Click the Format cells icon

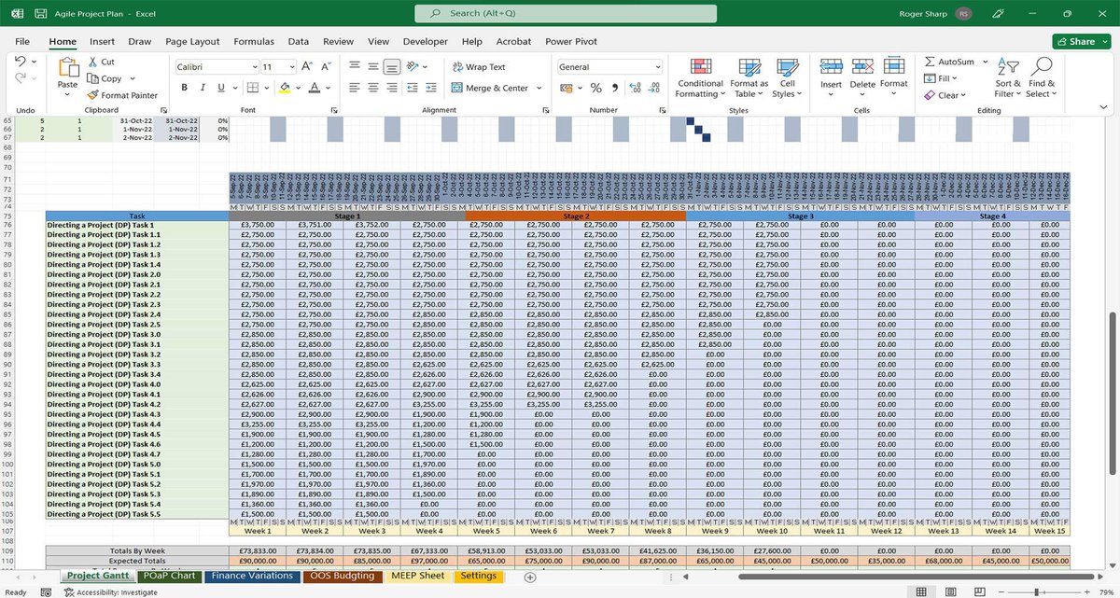[x=894, y=65]
